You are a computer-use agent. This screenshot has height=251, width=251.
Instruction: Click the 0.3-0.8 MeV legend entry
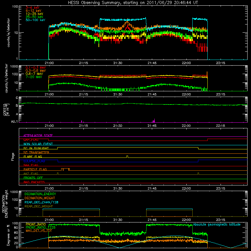pyautogui.click(x=36, y=71)
